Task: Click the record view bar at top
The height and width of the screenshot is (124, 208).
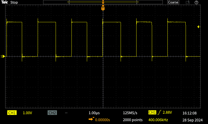Action: pyautogui.click(x=103, y=2)
